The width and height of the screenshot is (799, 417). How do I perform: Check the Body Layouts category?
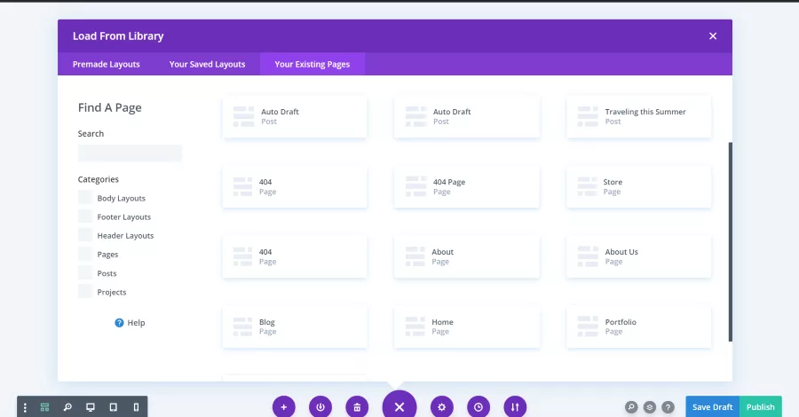85,198
